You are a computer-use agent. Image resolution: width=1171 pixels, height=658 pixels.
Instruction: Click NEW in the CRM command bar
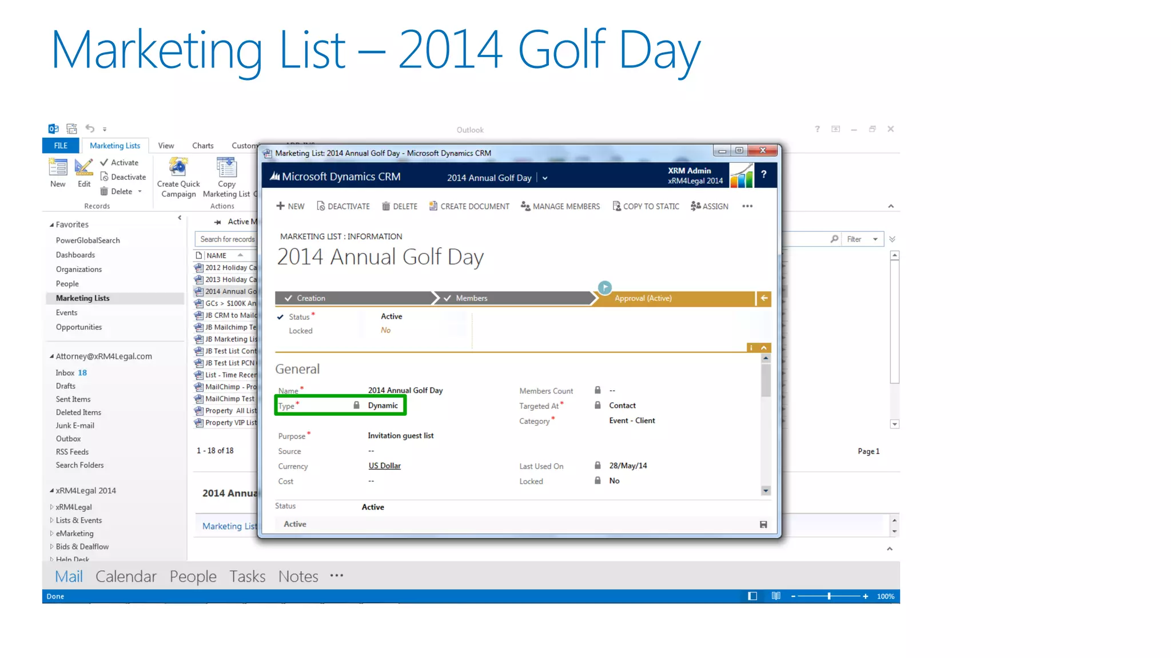290,206
